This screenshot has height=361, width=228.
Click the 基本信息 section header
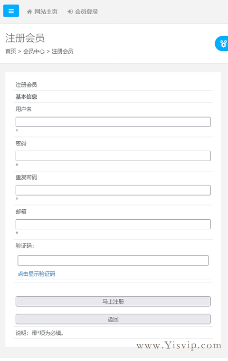click(x=26, y=97)
